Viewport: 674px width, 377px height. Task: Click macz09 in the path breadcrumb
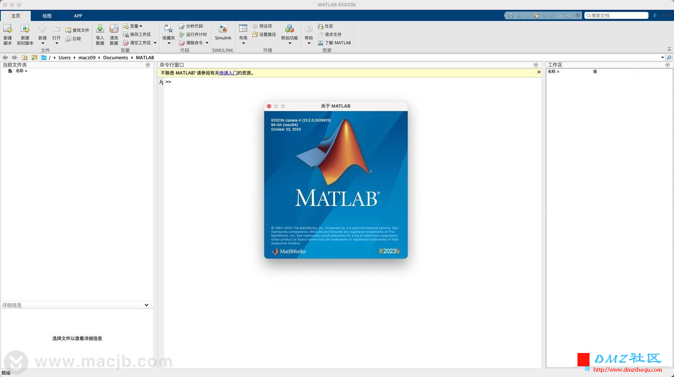coord(87,58)
